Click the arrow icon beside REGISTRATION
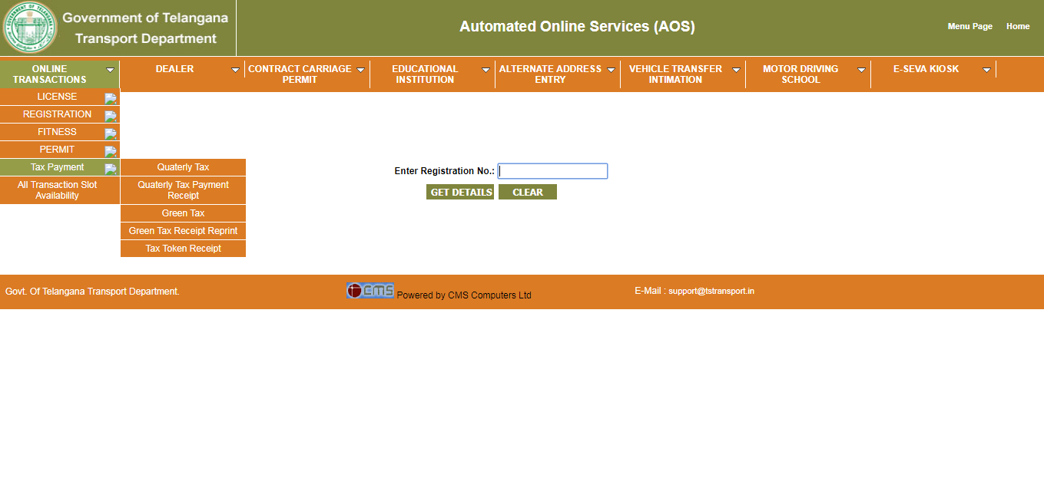Image resolution: width=1044 pixels, height=478 pixels. pos(111,116)
